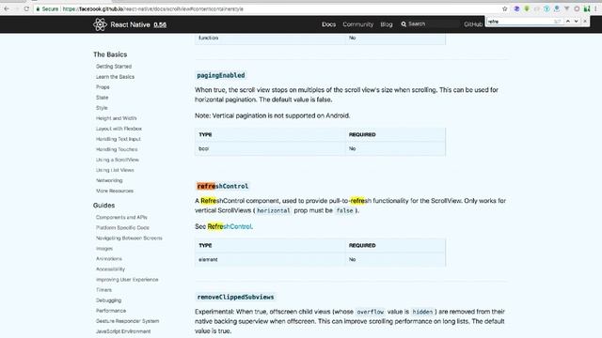602x338 pixels.
Task: Close the find-in-page bar
Action: tap(585, 22)
